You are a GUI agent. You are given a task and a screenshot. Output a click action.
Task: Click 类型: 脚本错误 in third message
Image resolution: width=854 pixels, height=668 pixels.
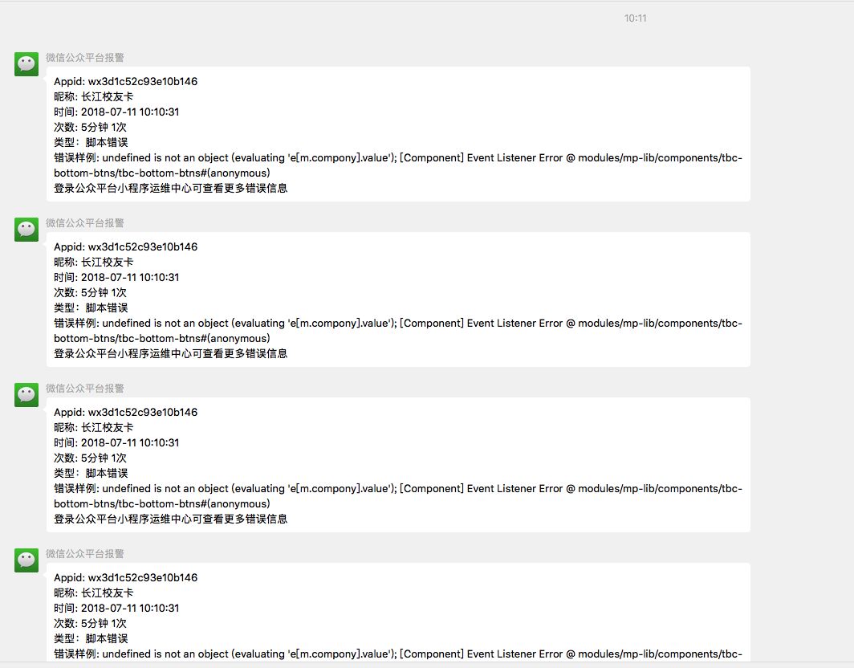91,473
